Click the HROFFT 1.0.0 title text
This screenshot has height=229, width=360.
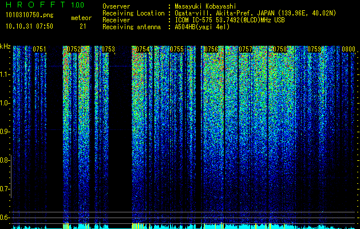point(45,5)
